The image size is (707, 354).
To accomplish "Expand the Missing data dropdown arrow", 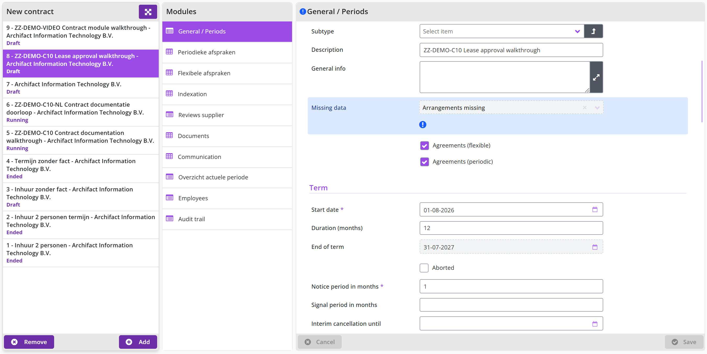I will point(597,107).
